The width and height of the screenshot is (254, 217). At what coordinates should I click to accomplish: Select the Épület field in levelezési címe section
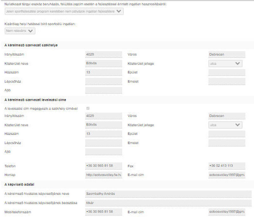[x=227, y=134]
